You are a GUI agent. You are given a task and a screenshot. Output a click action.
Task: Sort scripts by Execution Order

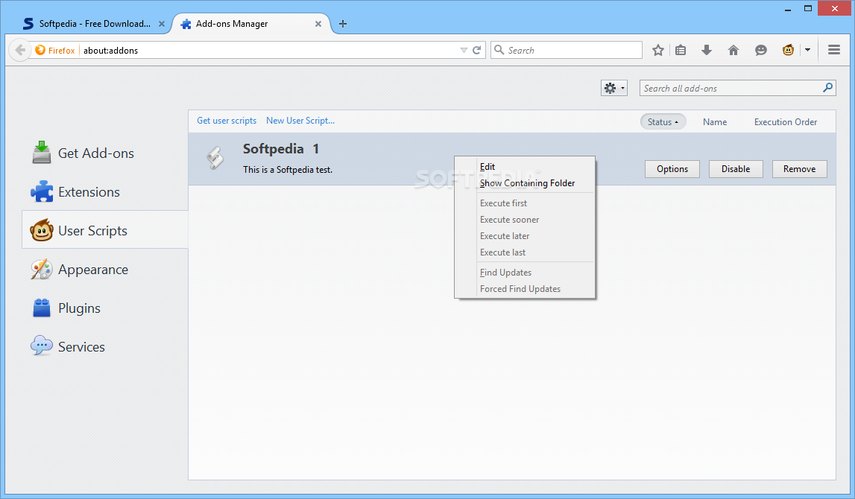point(785,122)
